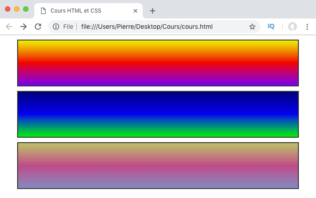Open the Chrome three-dot menu
Image resolution: width=316 pixels, height=198 pixels.
(x=307, y=27)
